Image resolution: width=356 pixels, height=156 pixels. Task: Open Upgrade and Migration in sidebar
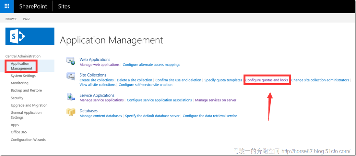[29, 105]
